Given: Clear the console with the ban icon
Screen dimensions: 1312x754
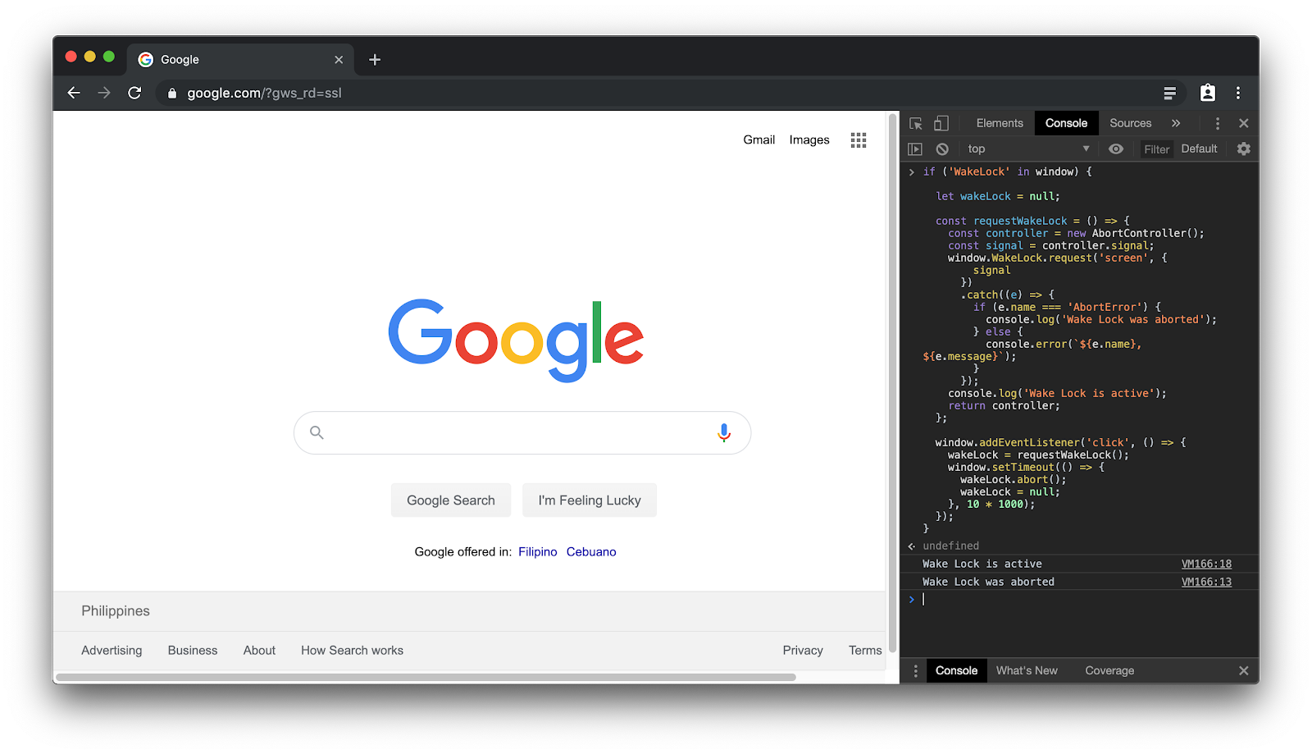Looking at the screenshot, I should click(x=942, y=149).
